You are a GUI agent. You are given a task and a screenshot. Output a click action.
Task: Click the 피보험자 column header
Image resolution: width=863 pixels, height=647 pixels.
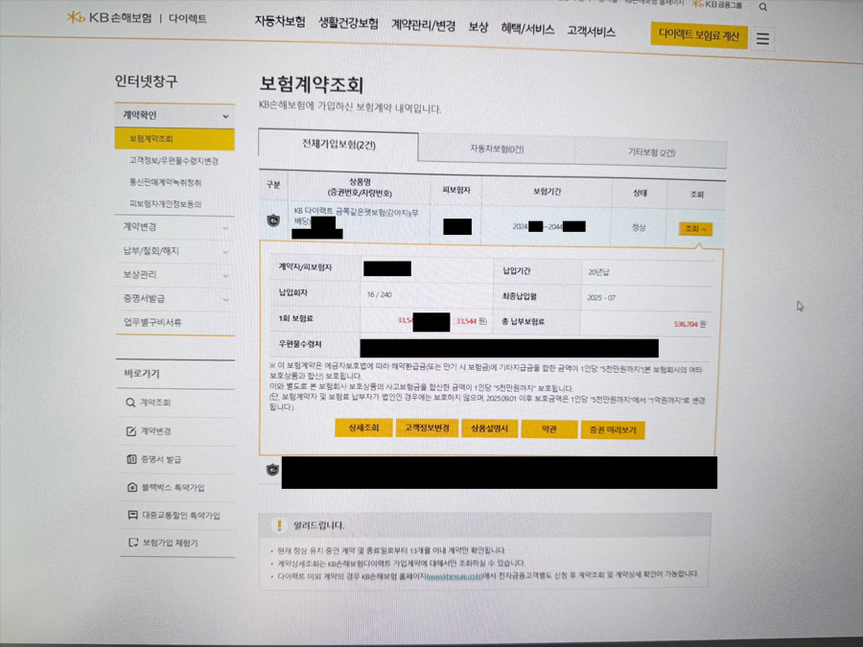click(x=456, y=190)
